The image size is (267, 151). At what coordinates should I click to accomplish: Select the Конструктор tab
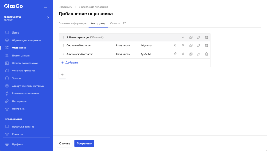tap(98, 23)
